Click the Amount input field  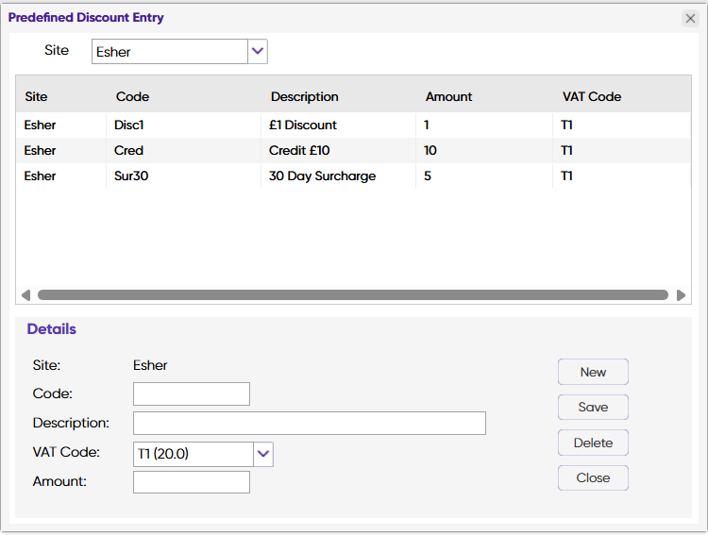coord(192,482)
